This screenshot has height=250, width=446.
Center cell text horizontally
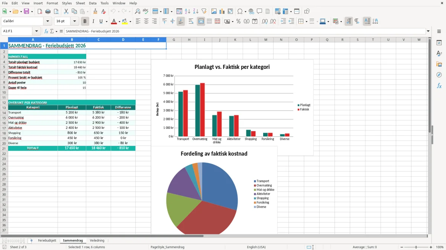(x=146, y=21)
